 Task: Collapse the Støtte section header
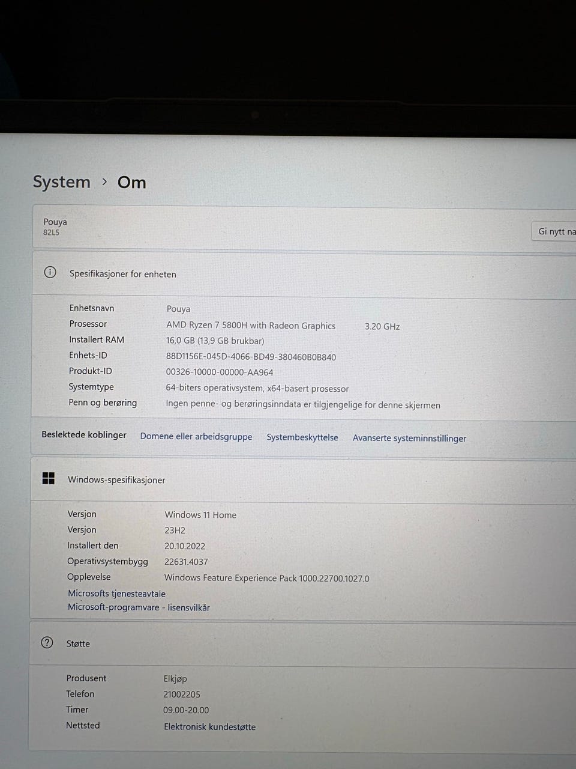coord(302,643)
